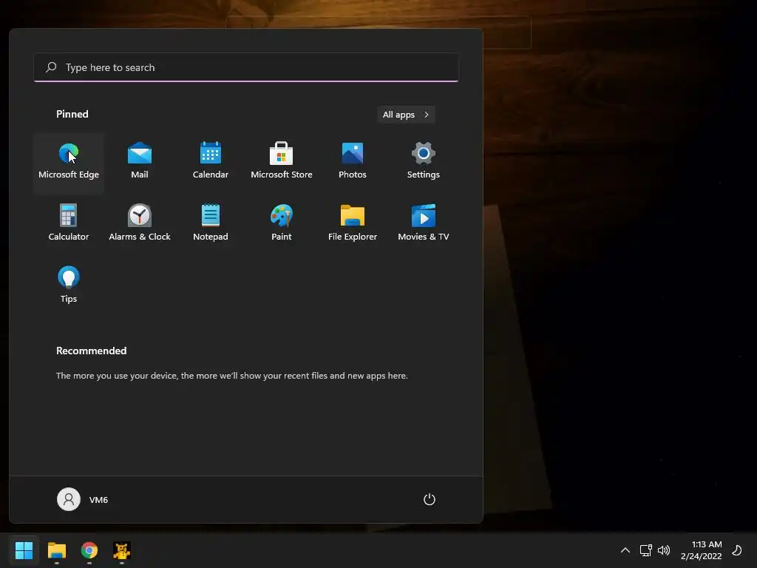Click the Windows Start button on taskbar
The width and height of the screenshot is (757, 568).
(x=24, y=550)
